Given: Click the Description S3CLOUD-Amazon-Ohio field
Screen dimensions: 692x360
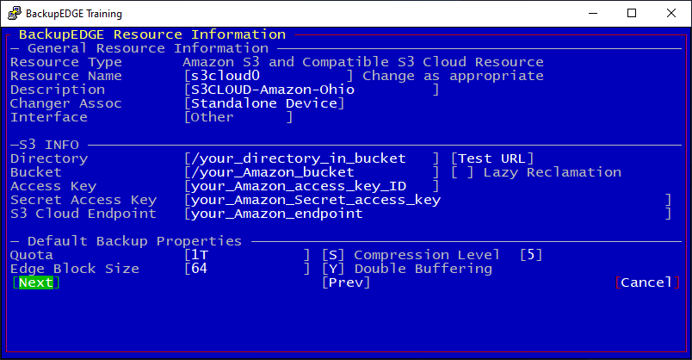Looking at the screenshot, I should [x=312, y=90].
